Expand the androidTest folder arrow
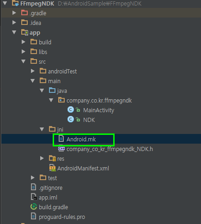Screen dimensions: 201x224 click(x=33, y=71)
